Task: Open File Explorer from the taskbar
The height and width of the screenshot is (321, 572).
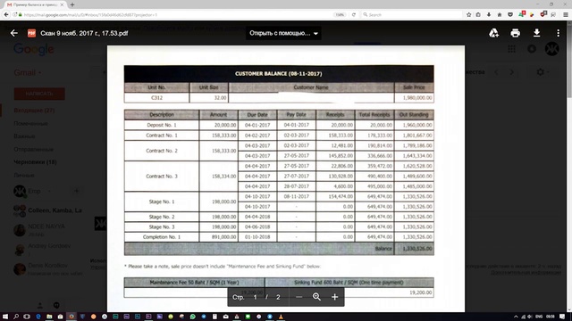Action: (x=49, y=317)
